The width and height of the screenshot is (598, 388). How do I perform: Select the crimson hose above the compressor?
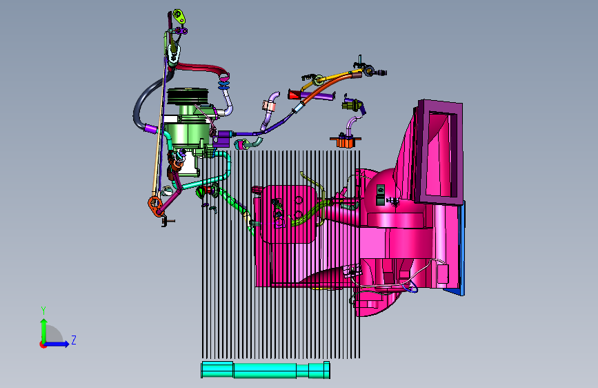(201, 68)
